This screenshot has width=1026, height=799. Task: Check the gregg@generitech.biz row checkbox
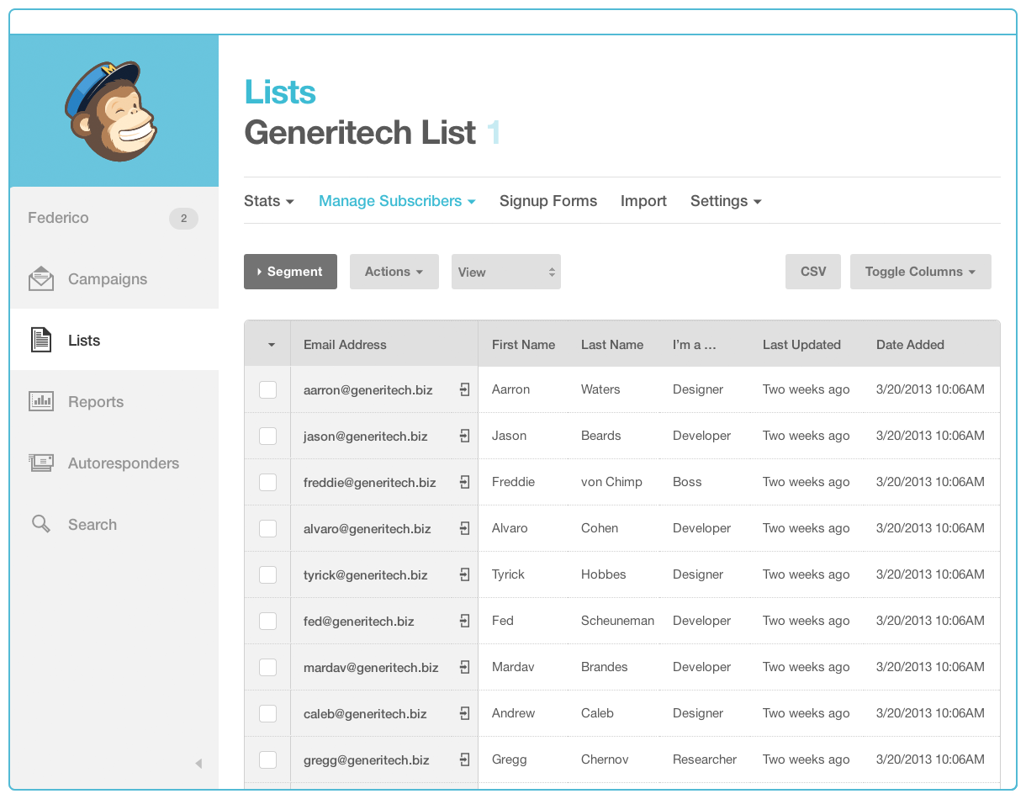pos(267,759)
